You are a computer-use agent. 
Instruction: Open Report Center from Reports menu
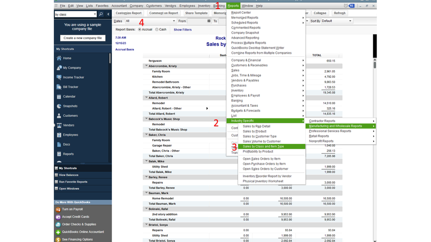coord(241,12)
